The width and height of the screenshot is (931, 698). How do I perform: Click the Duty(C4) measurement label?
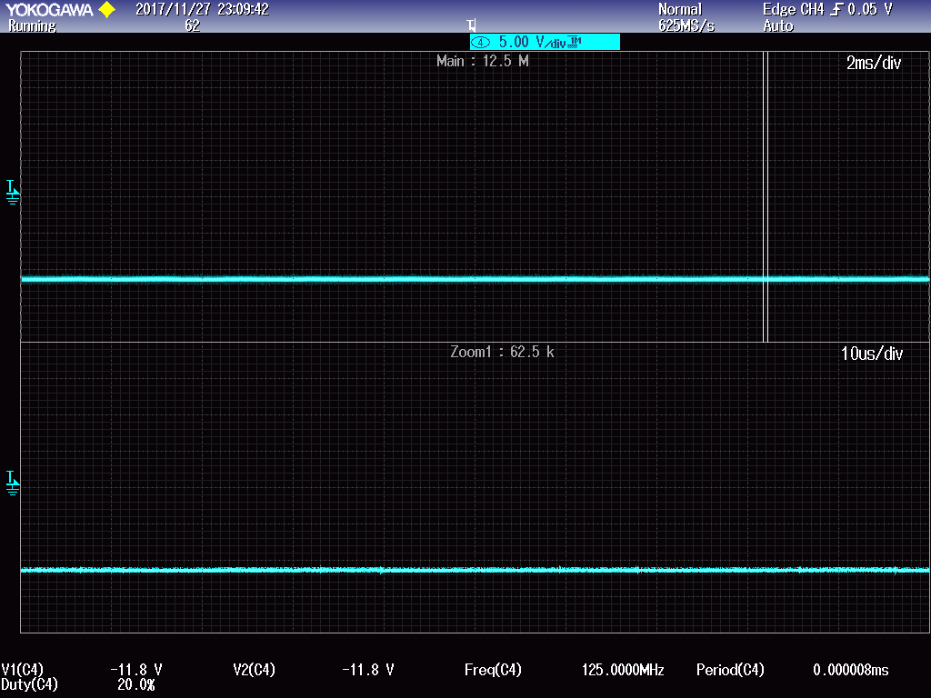(30, 684)
